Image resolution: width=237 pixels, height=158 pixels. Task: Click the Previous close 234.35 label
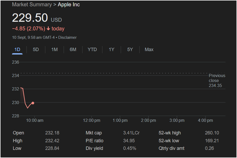[217, 81]
